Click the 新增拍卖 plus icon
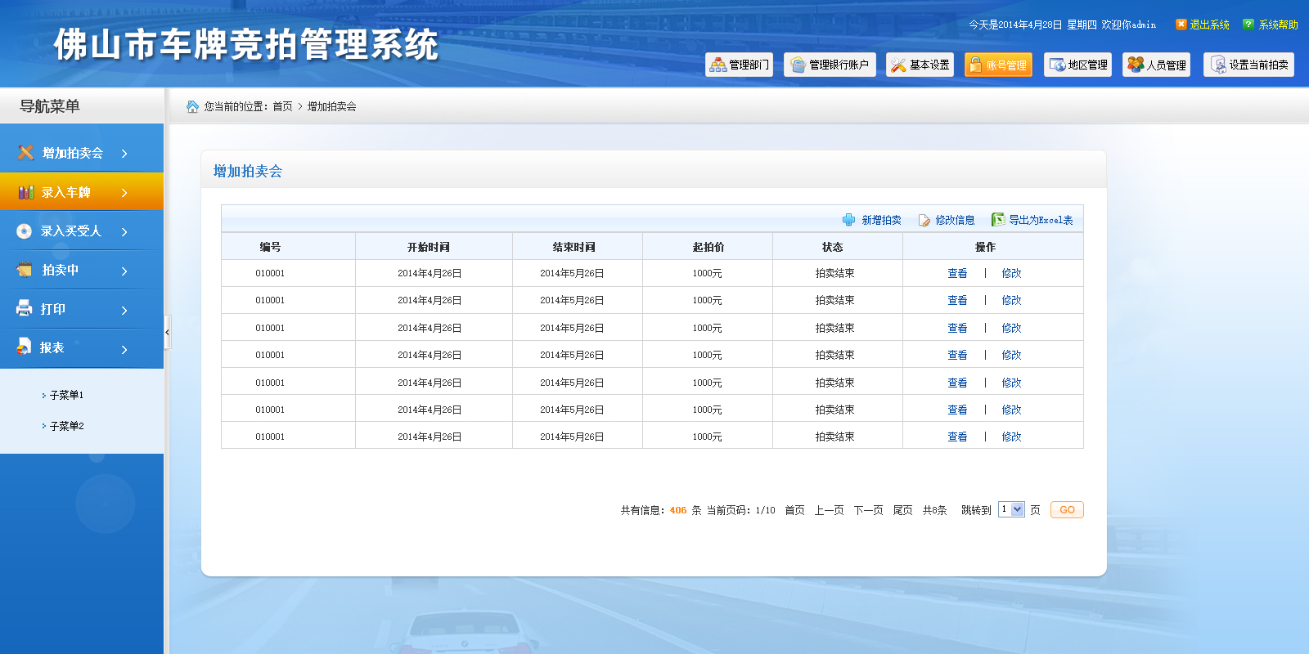1309x654 pixels. (x=849, y=220)
